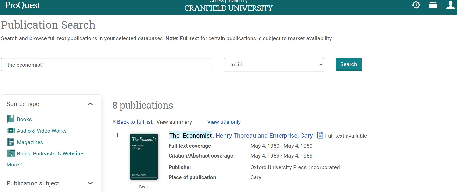457x192 pixels.
Task: Open The Economist: Henry Thoreau and Enterprise title
Action: click(240, 136)
